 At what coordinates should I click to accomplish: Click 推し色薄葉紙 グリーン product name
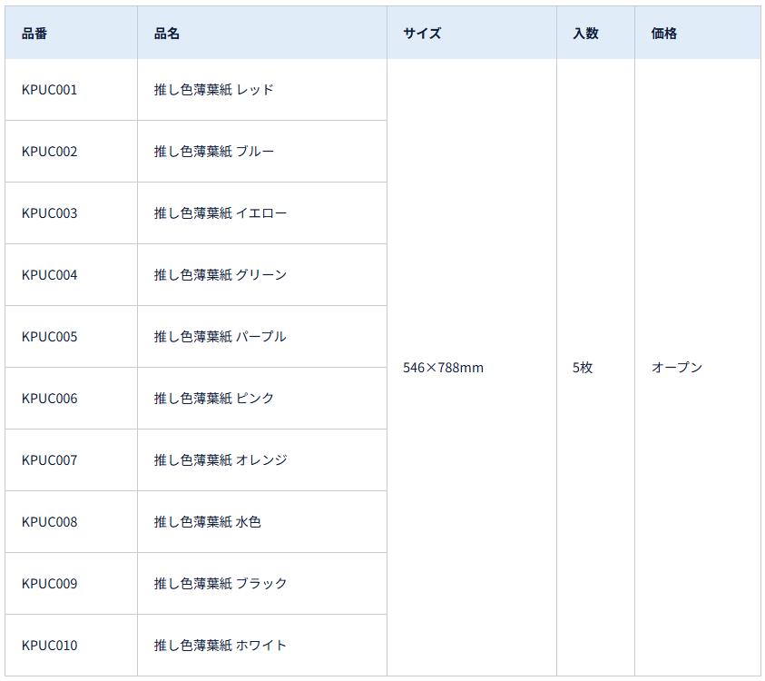coord(220,275)
